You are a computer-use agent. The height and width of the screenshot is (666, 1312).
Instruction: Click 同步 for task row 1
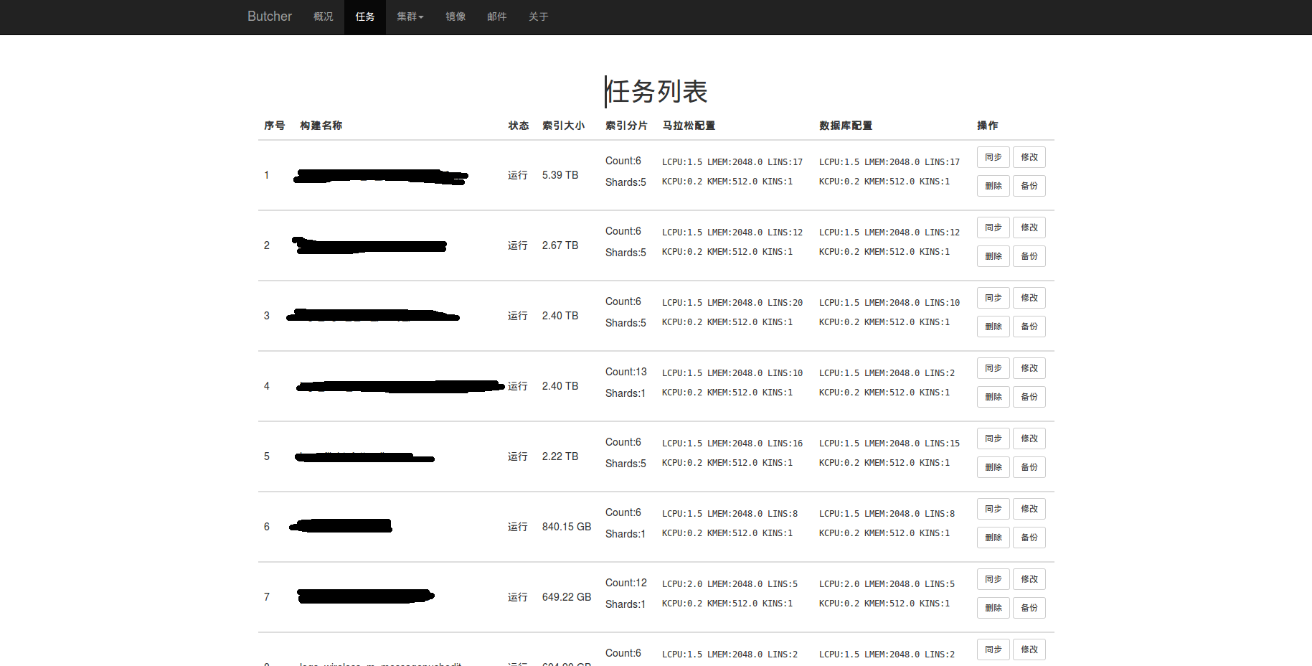[x=993, y=157]
